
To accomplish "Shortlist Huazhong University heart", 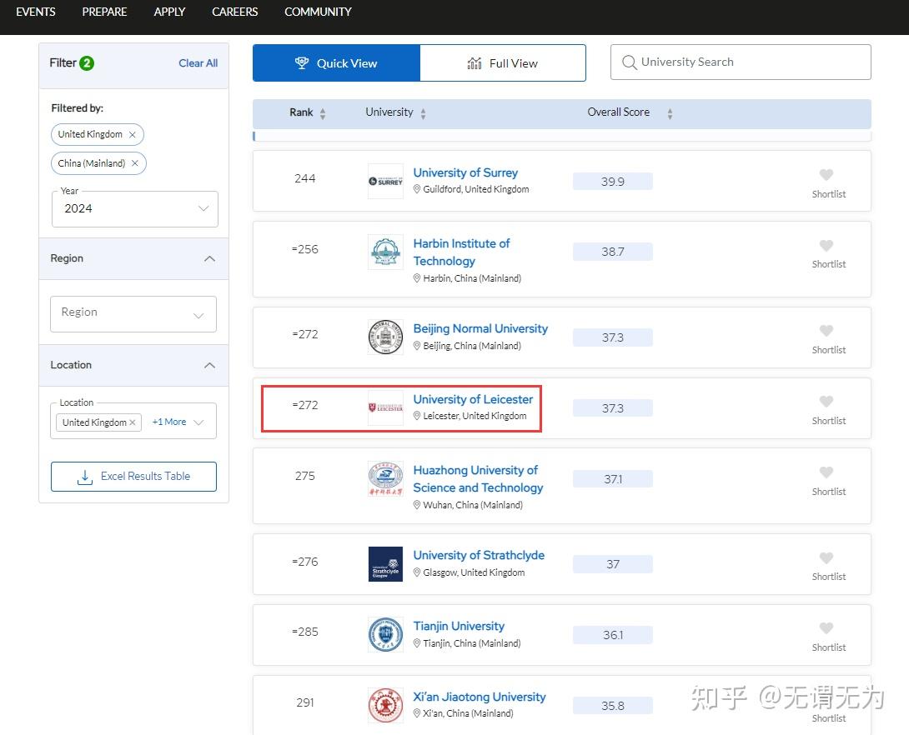I will (x=826, y=472).
